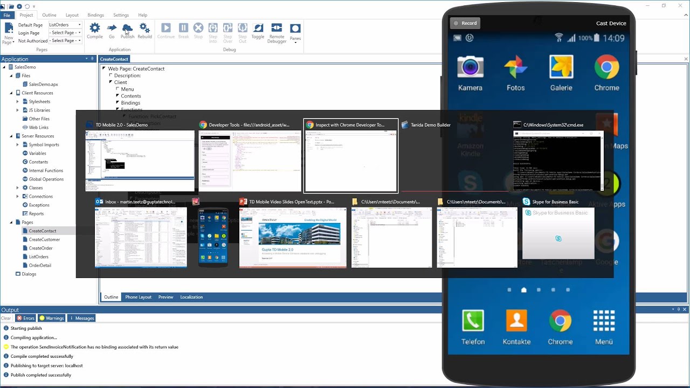Click the Continue debug icon

166,28
